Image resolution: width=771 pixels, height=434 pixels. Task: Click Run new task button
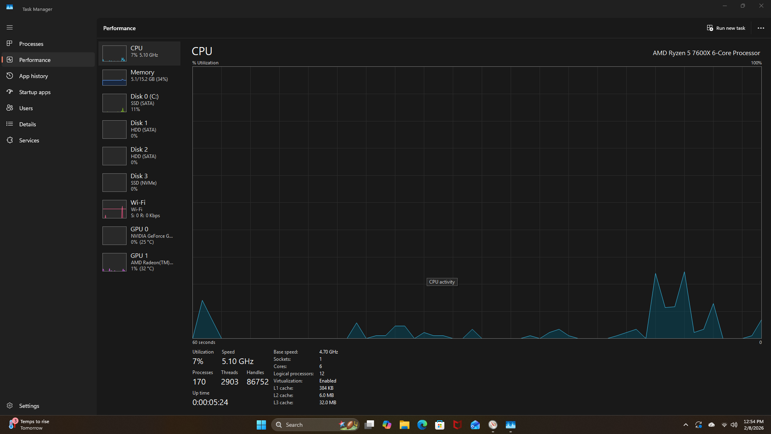[x=726, y=28]
